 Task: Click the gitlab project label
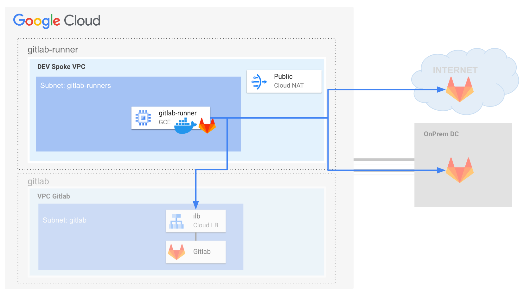(38, 181)
